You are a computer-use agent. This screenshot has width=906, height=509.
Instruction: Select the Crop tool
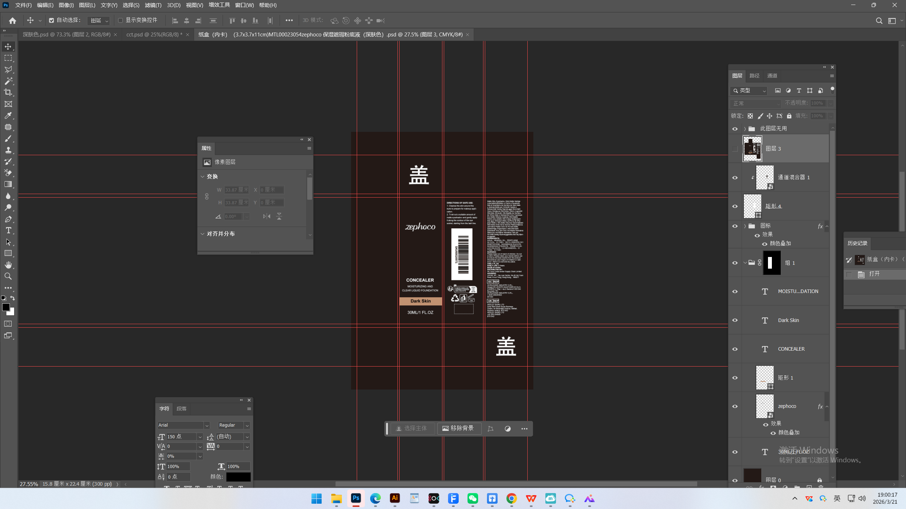point(8,93)
